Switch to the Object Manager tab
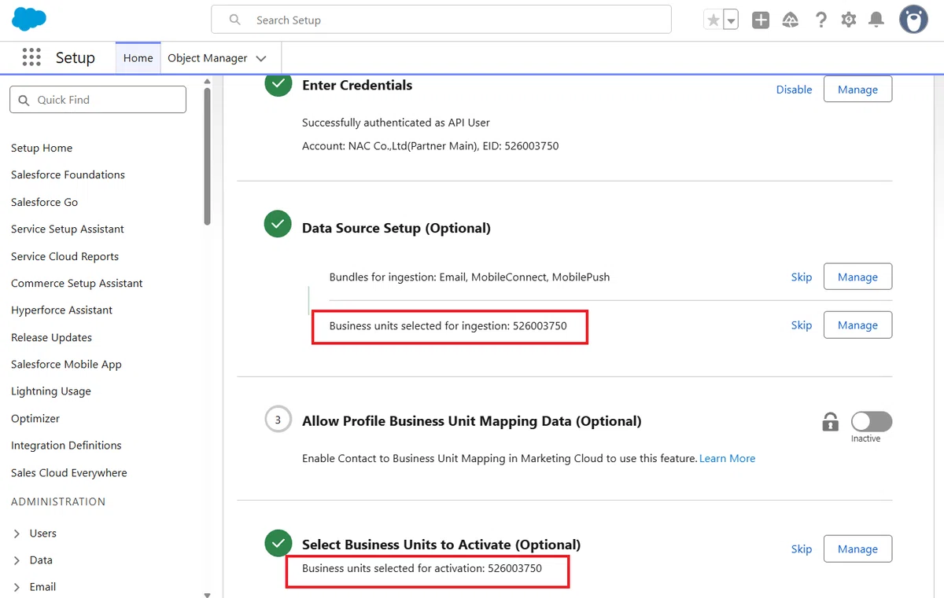 click(208, 58)
